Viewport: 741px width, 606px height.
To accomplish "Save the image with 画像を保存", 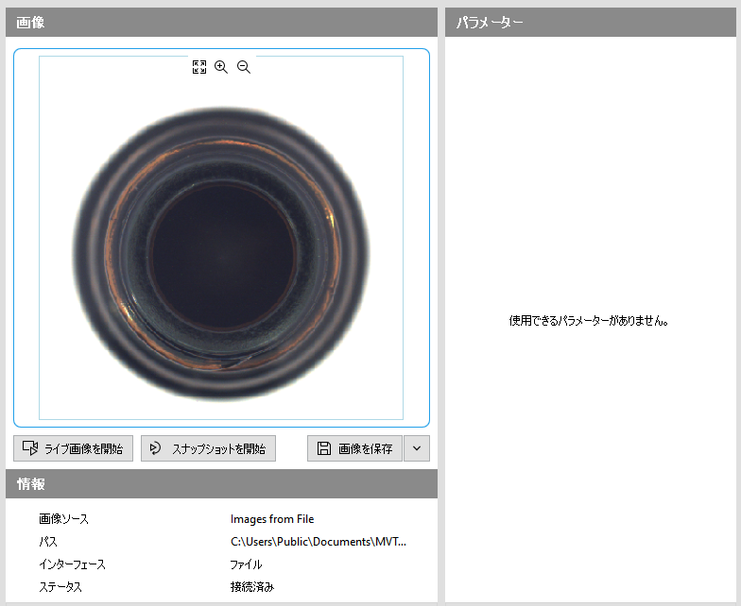I will (x=354, y=448).
